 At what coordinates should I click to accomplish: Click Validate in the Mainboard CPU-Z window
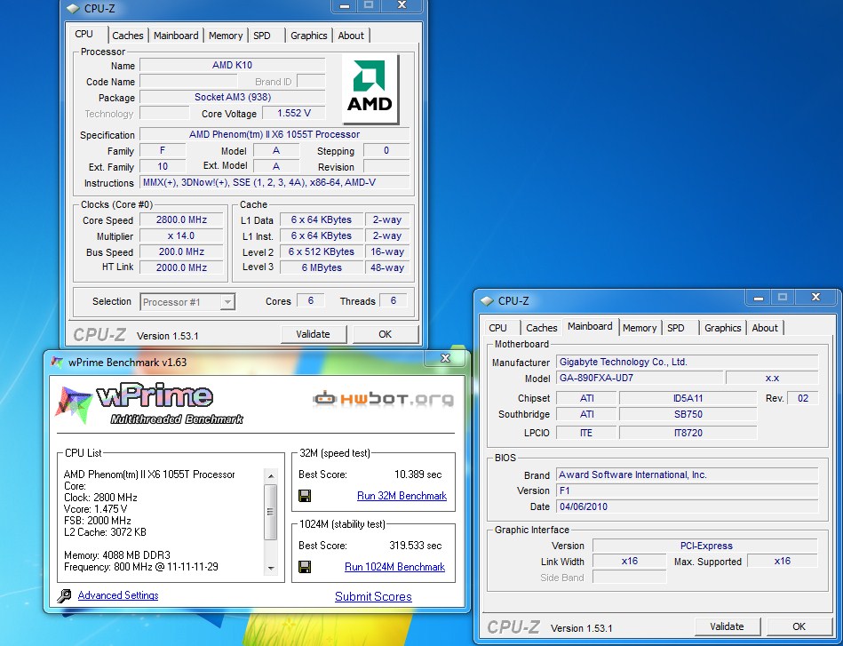click(x=727, y=626)
